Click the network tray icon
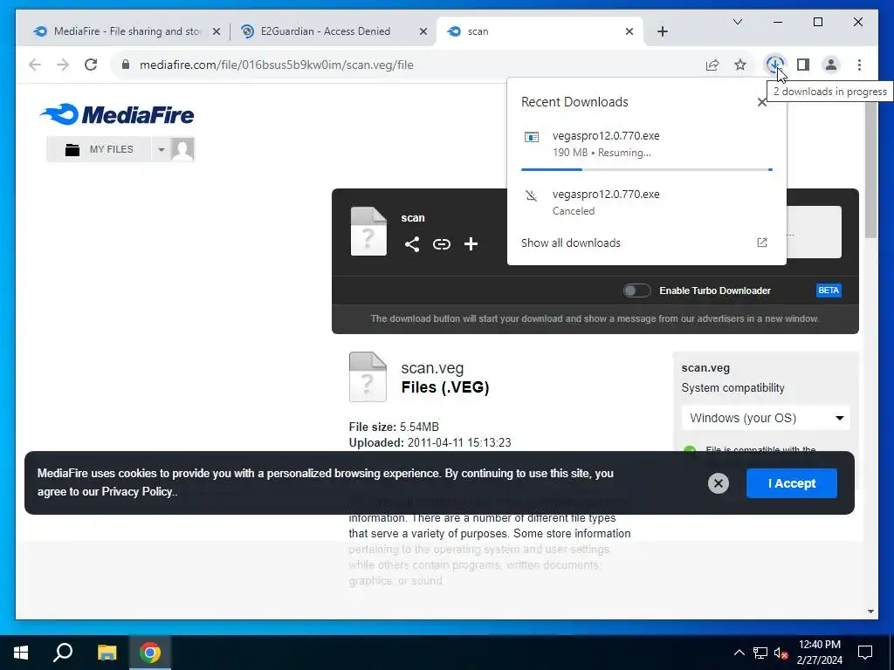Screen dimensions: 894x670 (x=760, y=653)
